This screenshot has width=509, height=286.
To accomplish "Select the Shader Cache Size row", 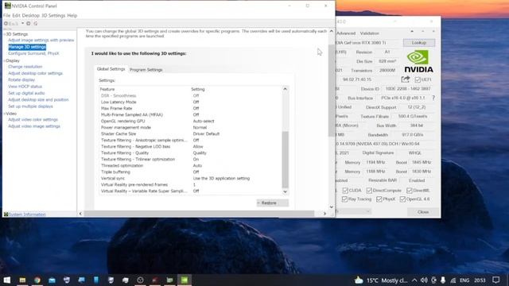I will pyautogui.click(x=191, y=133).
